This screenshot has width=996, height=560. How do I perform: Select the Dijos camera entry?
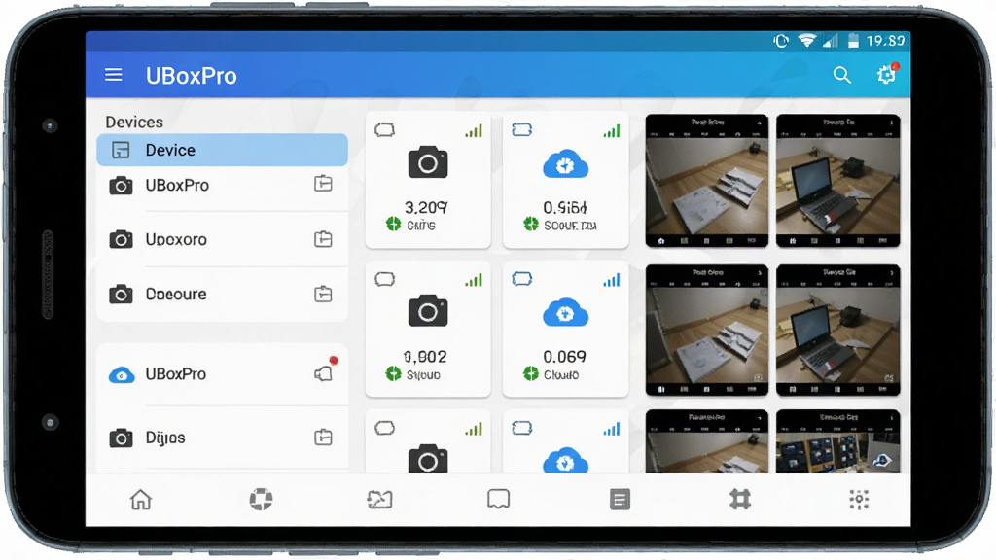pyautogui.click(x=223, y=437)
